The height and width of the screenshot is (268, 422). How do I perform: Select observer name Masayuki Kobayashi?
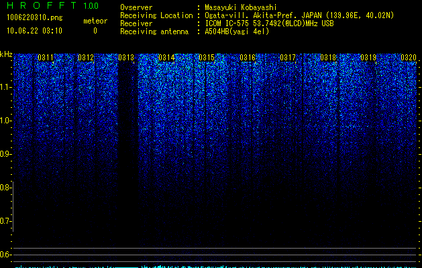click(241, 7)
